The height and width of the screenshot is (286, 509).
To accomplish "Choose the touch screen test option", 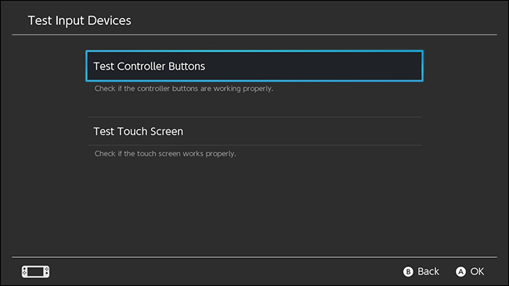I will click(254, 131).
